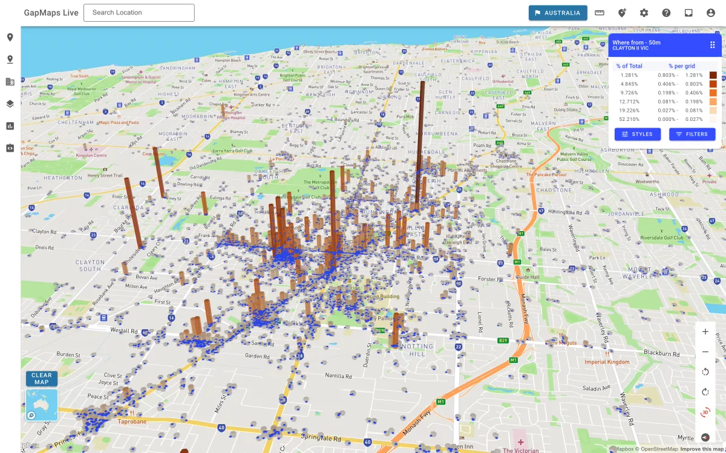Click the AUSTRALIA country selector button
Image resolution: width=726 pixels, height=453 pixels.
557,13
